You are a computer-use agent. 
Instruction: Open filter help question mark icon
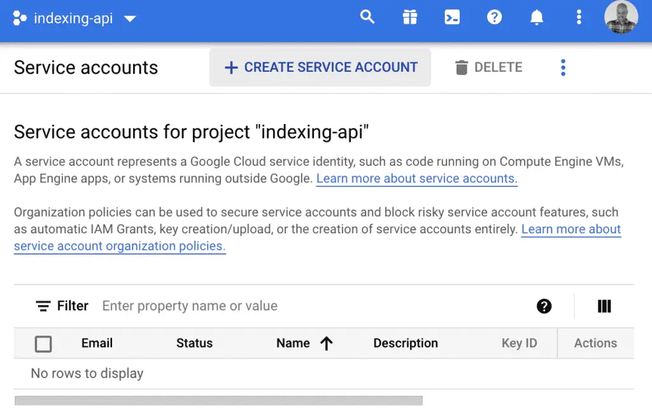tap(544, 306)
